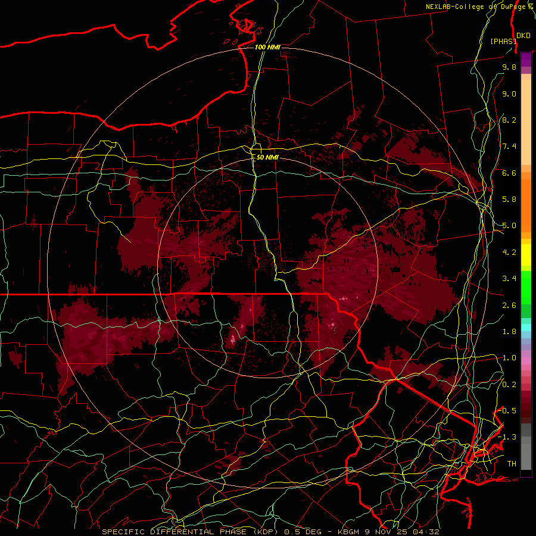Click the "04:32" timestamp in the caption
Screen dimensions: 536x536
427,532
